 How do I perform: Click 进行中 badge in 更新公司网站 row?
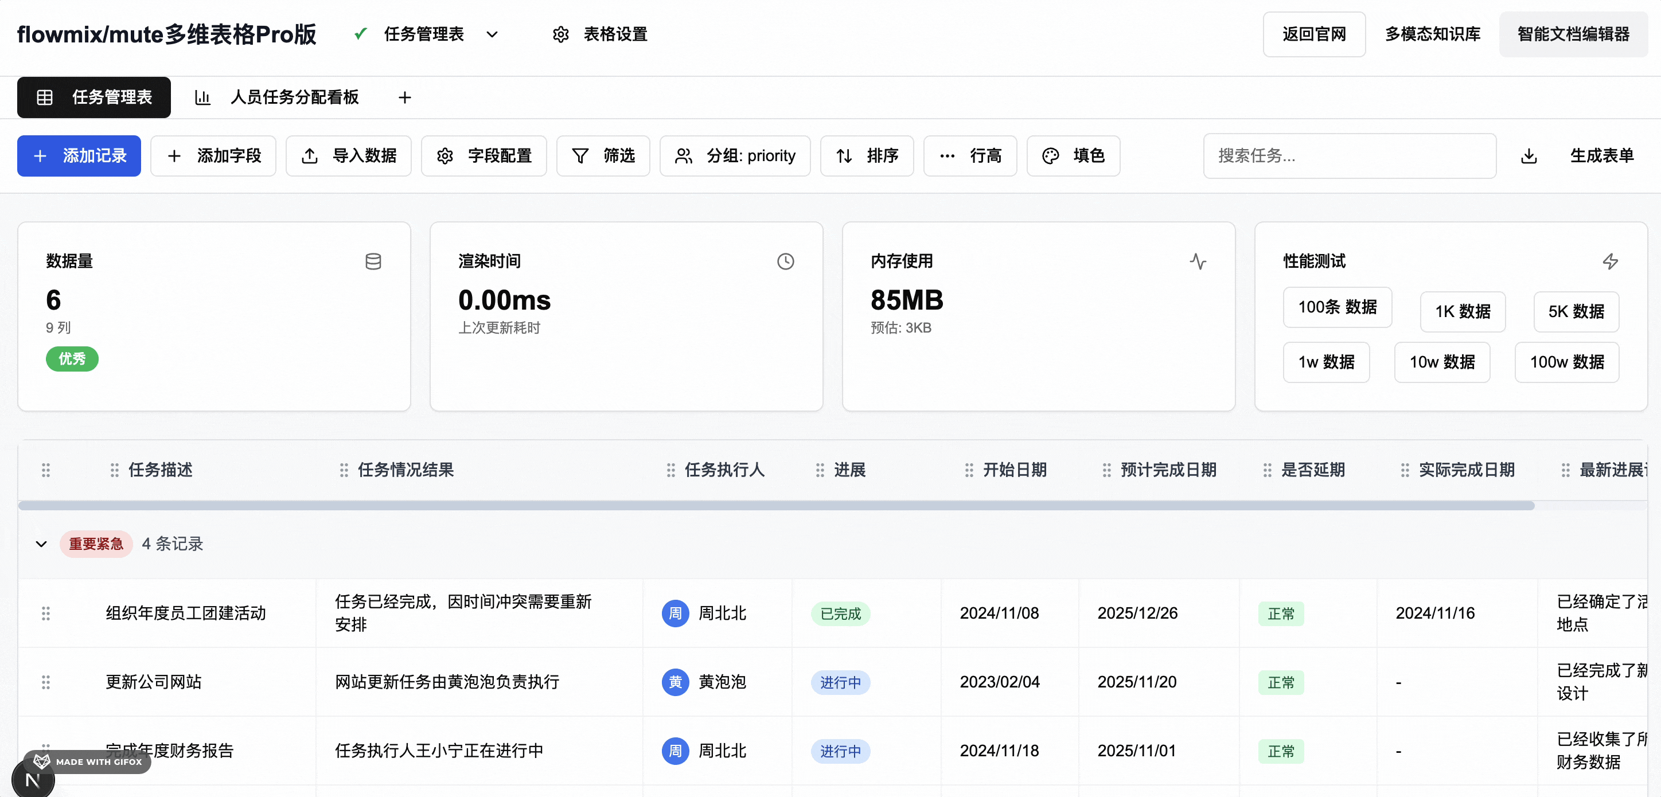coord(840,682)
